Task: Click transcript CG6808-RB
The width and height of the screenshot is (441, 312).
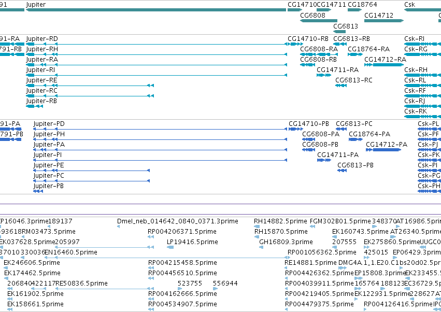Action: tap(307, 65)
